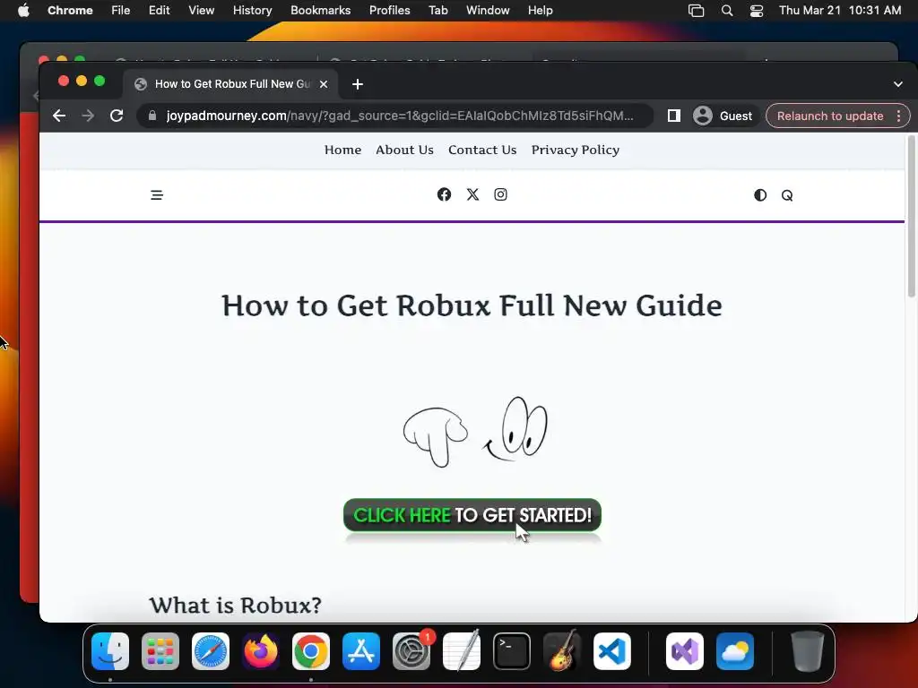Image resolution: width=918 pixels, height=688 pixels.
Task: Open the hamburger menu on the page
Action: click(x=156, y=195)
